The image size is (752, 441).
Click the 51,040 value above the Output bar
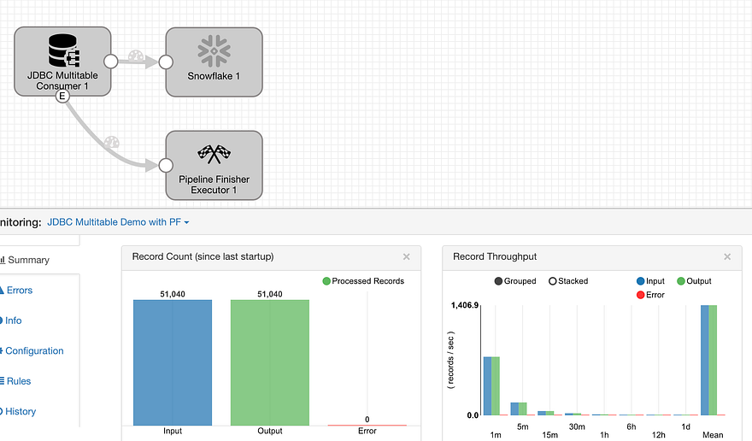[x=270, y=294]
